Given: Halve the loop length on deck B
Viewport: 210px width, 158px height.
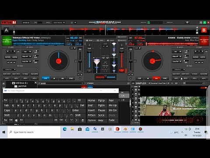Looking at the screenshot, I should 196,51.
